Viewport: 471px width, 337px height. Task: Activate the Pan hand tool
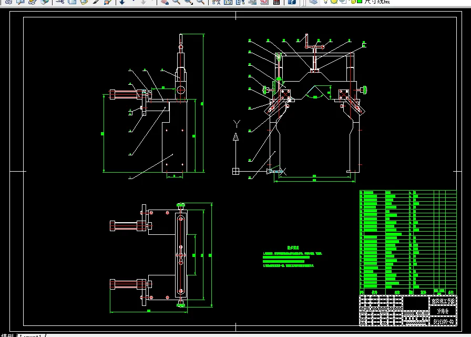165,2
